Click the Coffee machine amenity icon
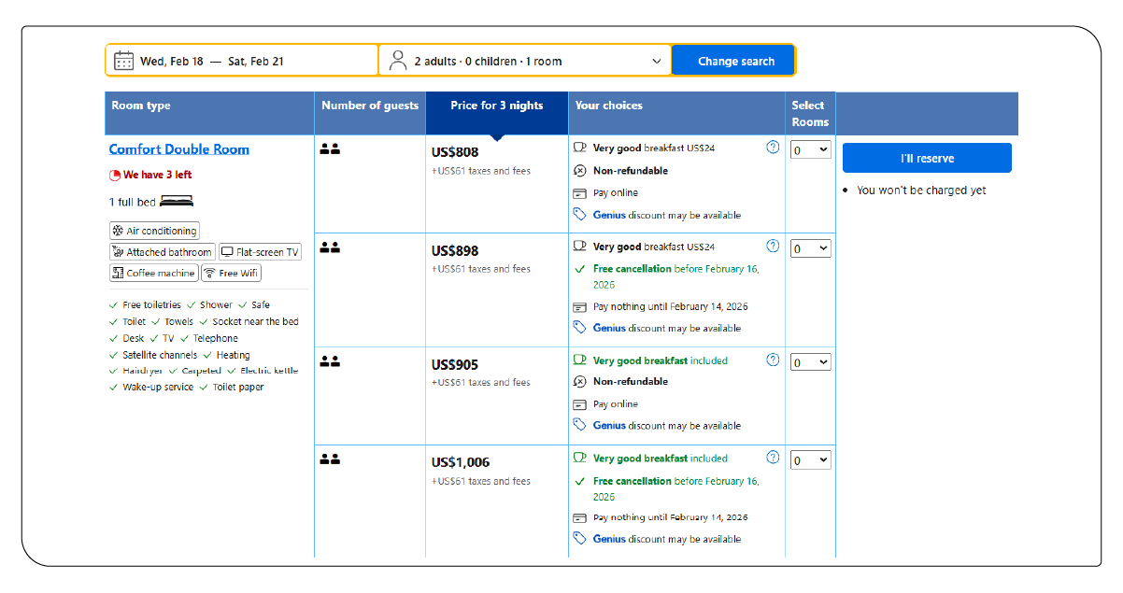Viewport: 1123px width, 593px height. 117,273
